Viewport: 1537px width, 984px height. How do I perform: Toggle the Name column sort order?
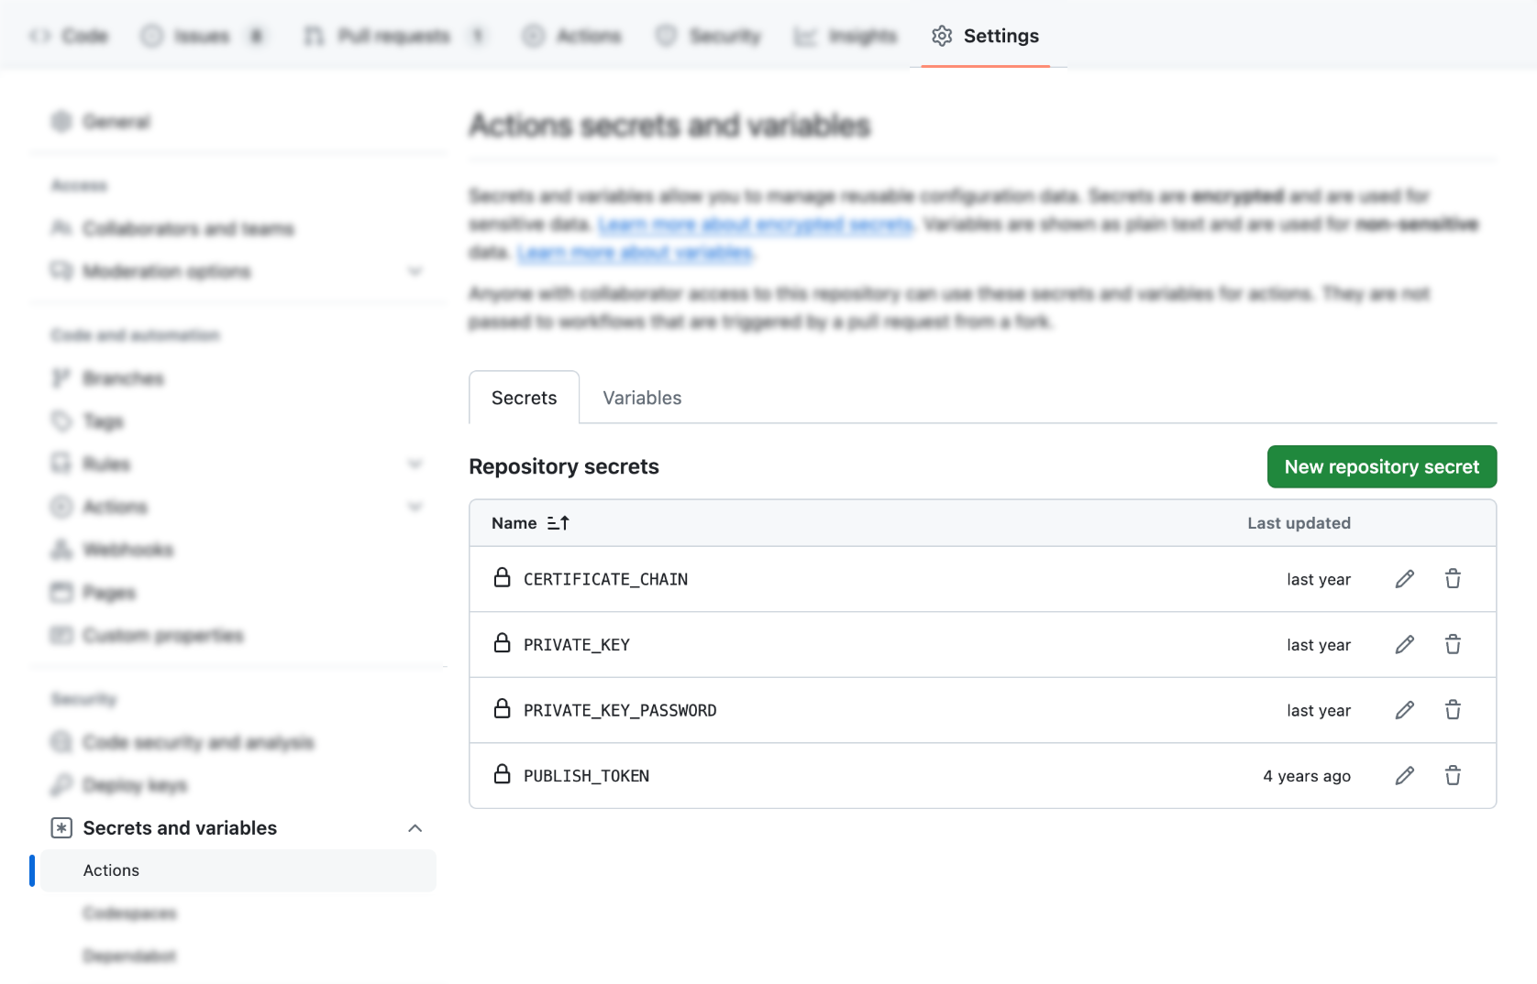558,523
